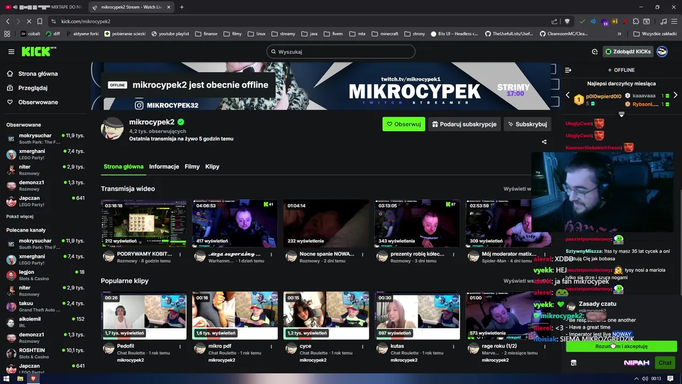
Task: Open the finanse bookmarks folder
Action: coord(206,34)
